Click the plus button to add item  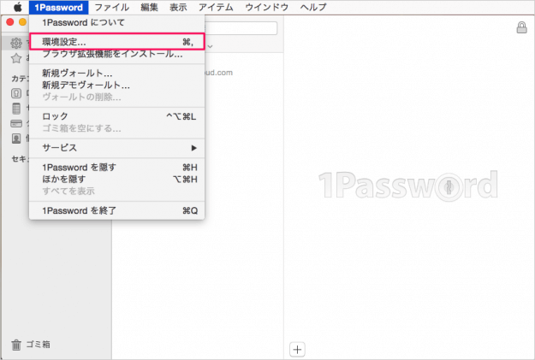297,348
